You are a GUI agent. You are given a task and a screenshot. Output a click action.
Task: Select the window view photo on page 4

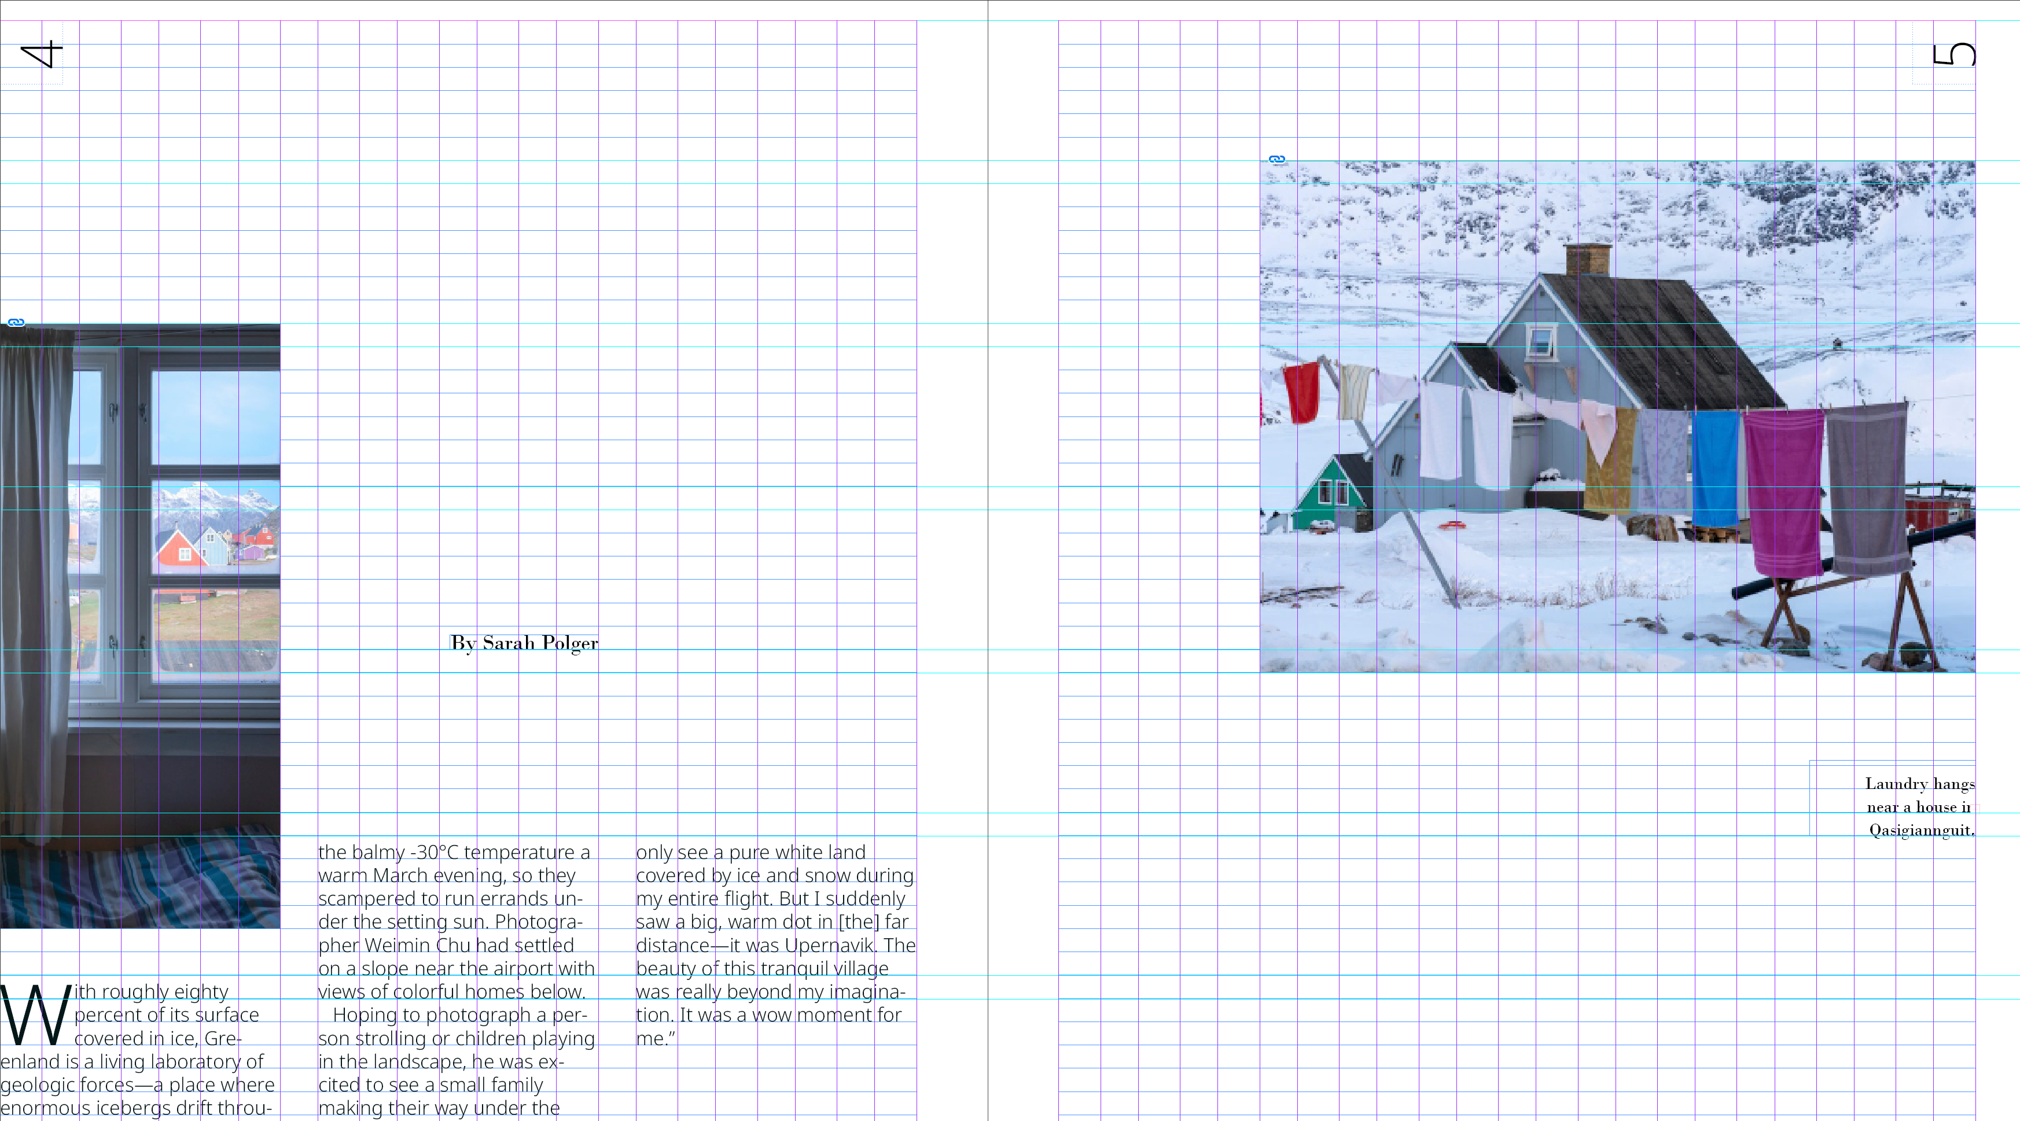pos(139,625)
